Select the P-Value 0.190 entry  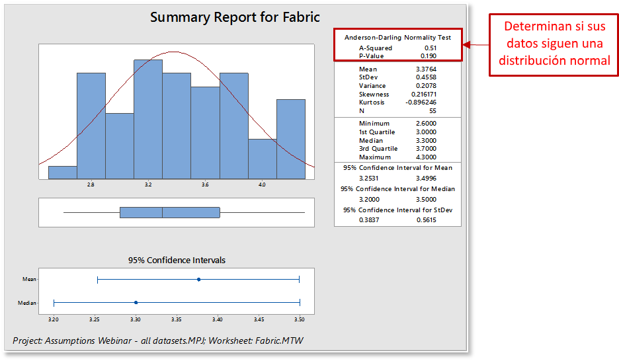click(x=397, y=56)
